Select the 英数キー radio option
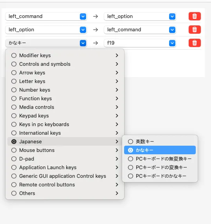211x224 pixels. pos(160,142)
